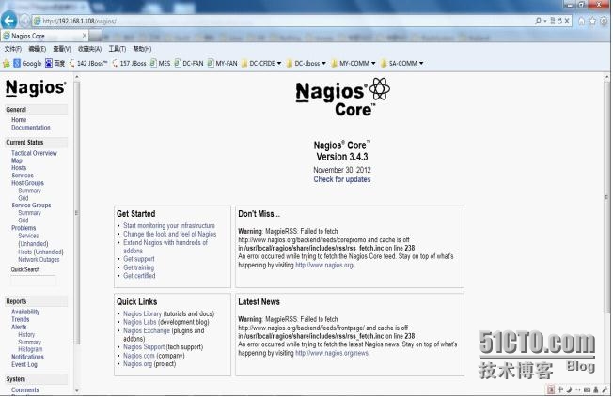Click the sidebar frame scroll-down arrow
The width and height of the screenshot is (613, 397).
click(77, 390)
